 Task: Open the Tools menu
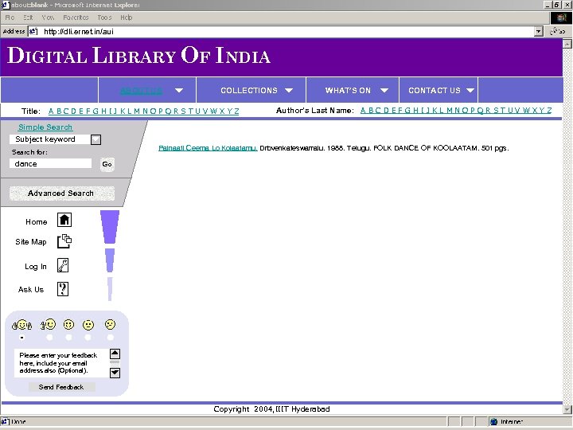(x=104, y=18)
